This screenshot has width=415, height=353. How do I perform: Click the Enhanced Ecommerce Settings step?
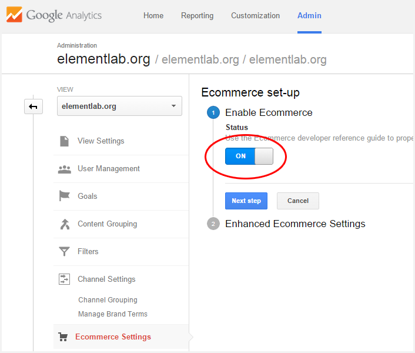(295, 224)
